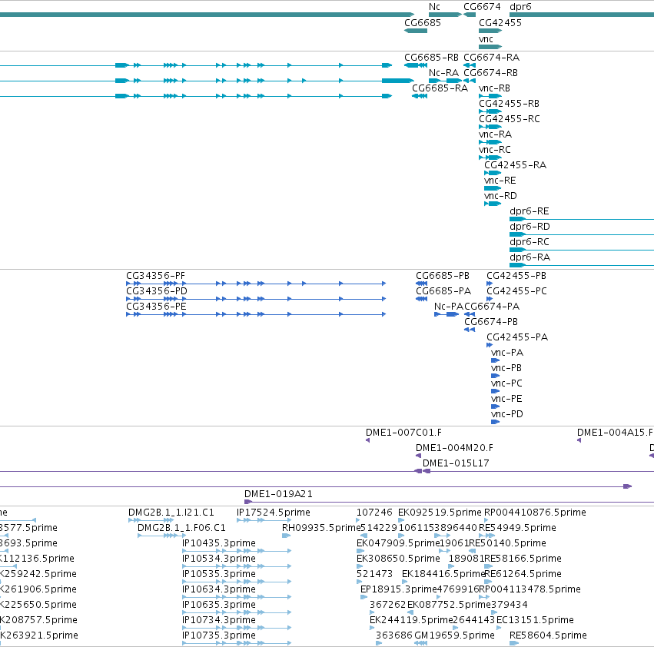Screen dimensions: 654x647
Task: Select EST DMG2B.1_1.F06.C1
Action: point(181,528)
